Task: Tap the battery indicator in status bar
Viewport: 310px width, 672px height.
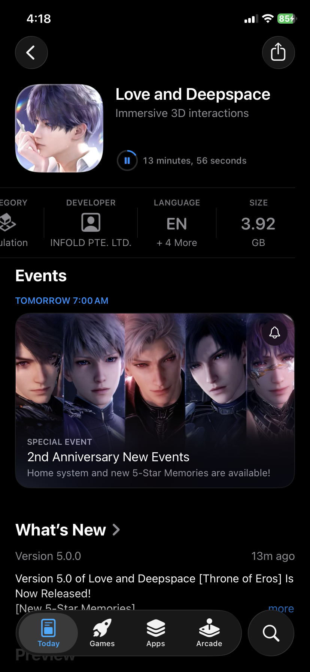Action: (x=287, y=19)
